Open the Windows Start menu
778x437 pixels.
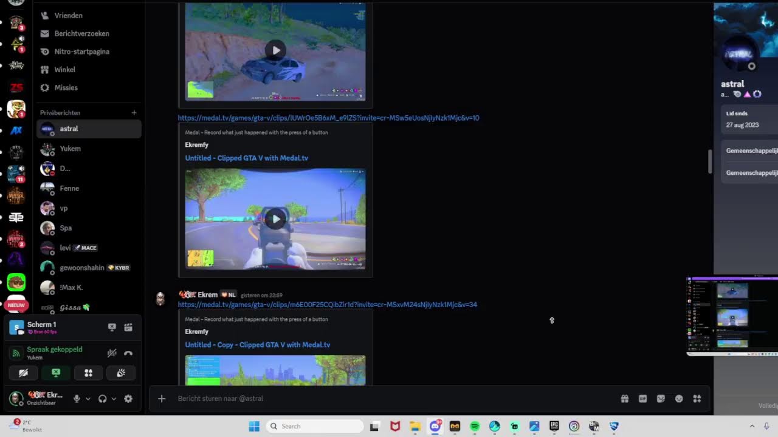[254, 426]
